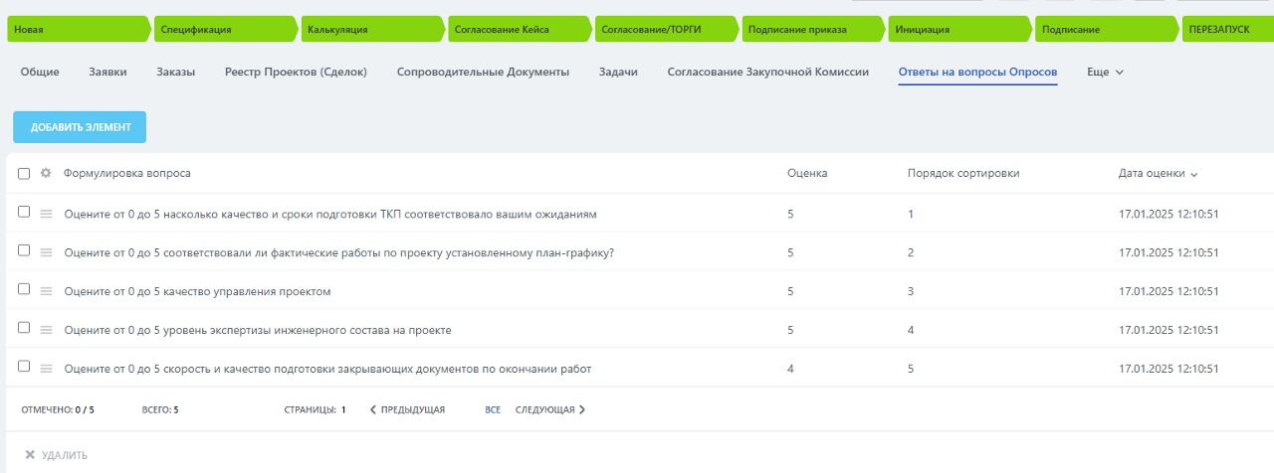Expand the Еще dropdown menu

coord(1105,73)
